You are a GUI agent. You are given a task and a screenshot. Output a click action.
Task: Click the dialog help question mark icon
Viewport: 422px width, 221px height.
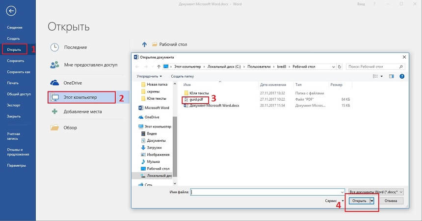pyautogui.click(x=401, y=76)
